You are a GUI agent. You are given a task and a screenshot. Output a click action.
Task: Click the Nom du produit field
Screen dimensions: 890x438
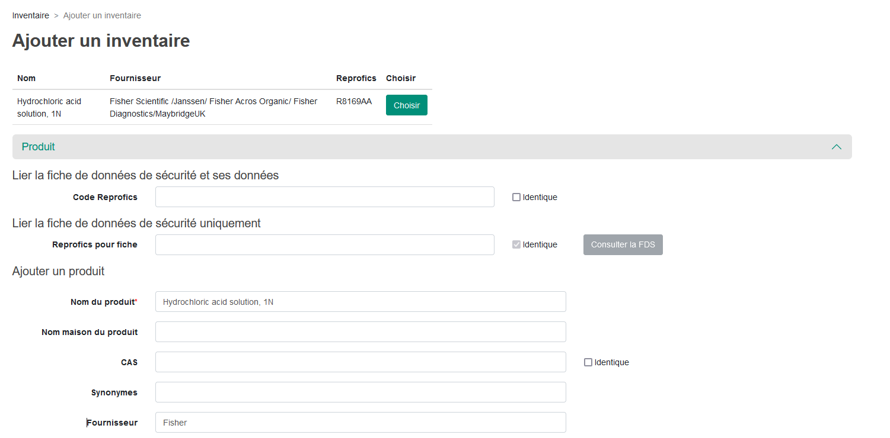click(x=361, y=302)
